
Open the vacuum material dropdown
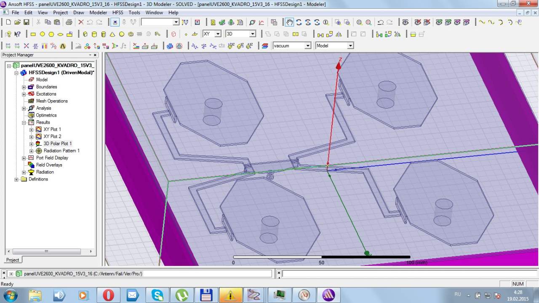(x=308, y=45)
